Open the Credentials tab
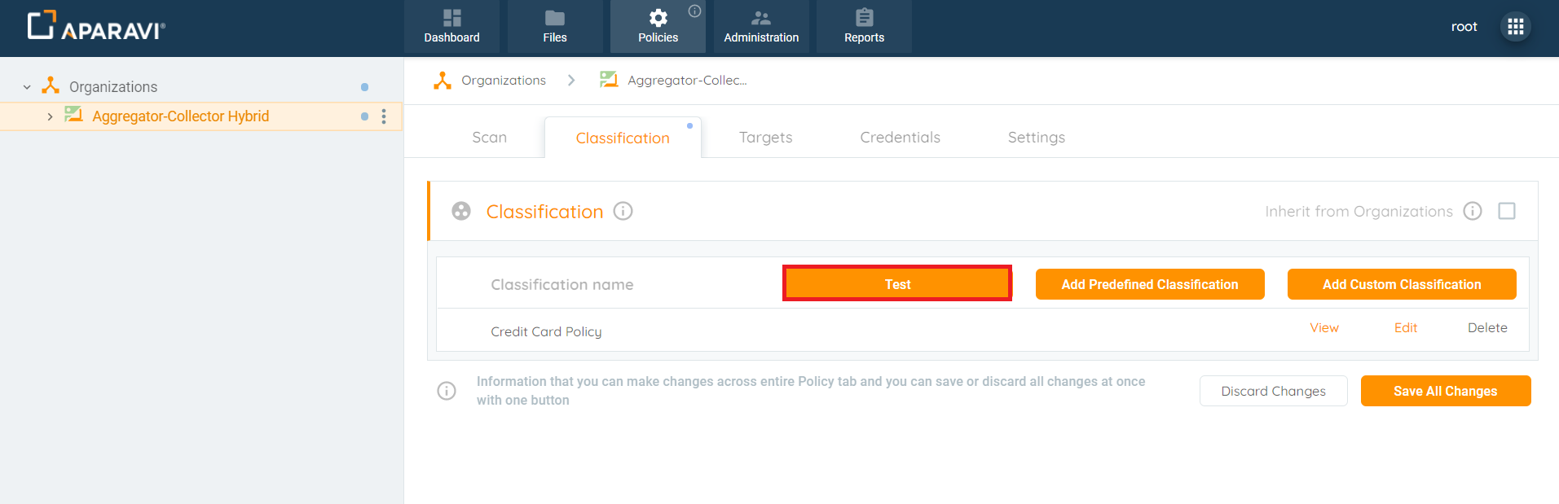The image size is (1559, 504). [x=900, y=137]
